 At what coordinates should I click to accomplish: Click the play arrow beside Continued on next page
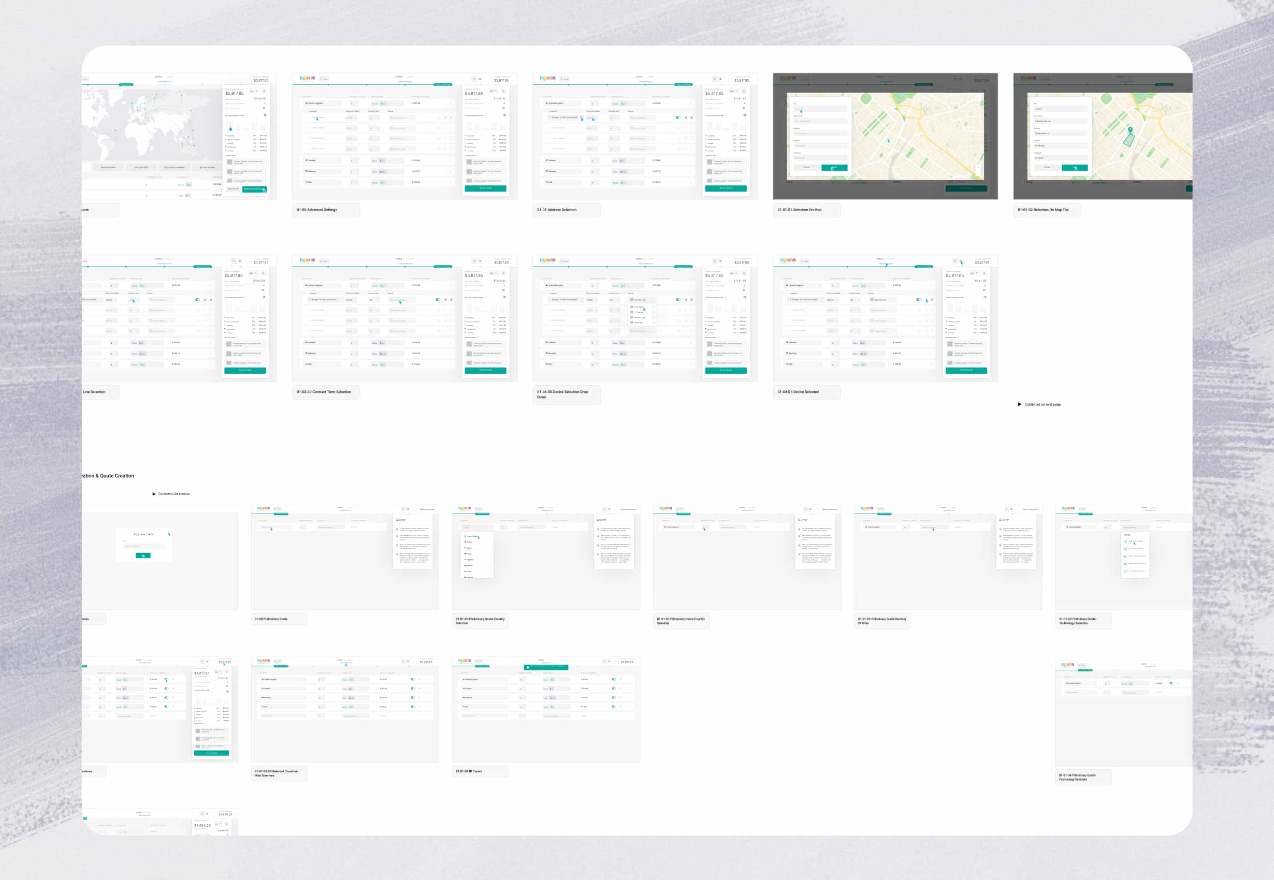tap(1019, 404)
